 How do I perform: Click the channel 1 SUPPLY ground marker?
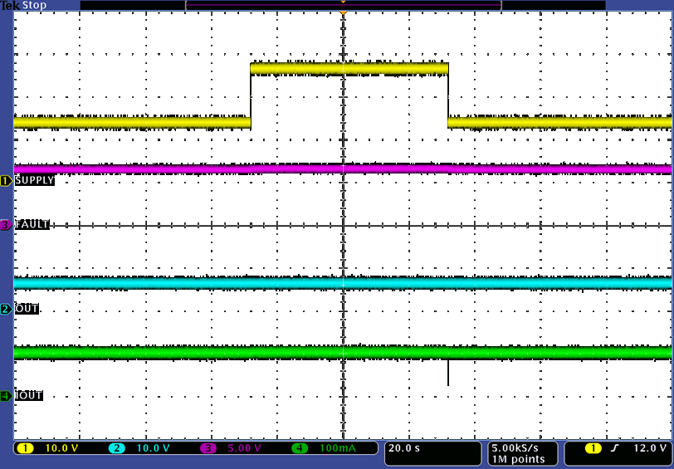6,181
